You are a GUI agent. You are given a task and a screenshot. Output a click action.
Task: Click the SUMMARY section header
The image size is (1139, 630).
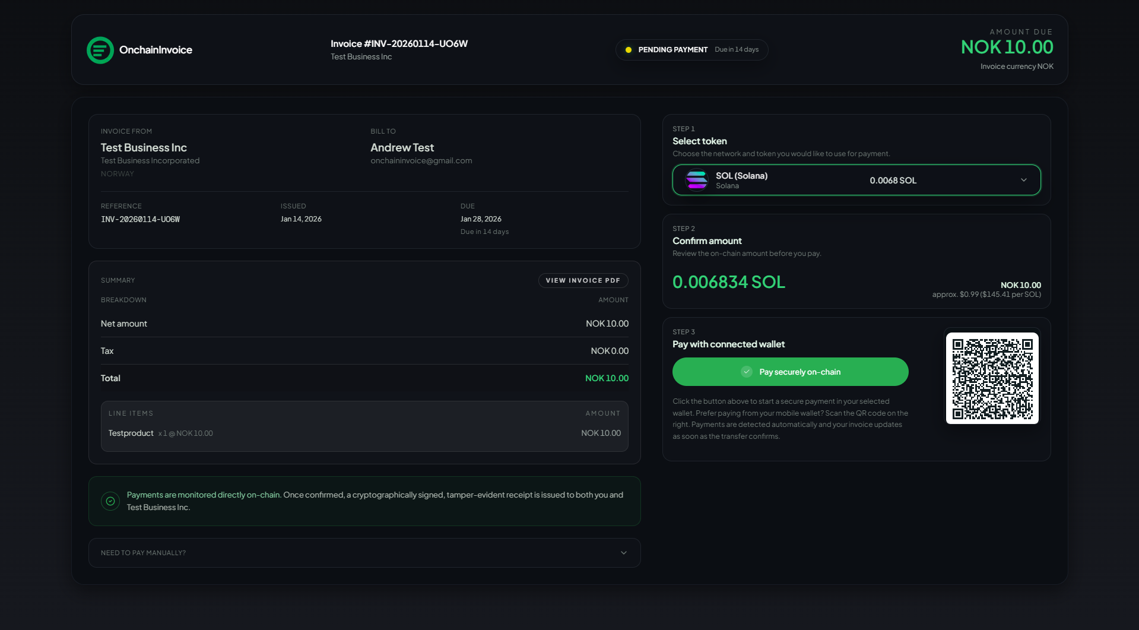(118, 280)
